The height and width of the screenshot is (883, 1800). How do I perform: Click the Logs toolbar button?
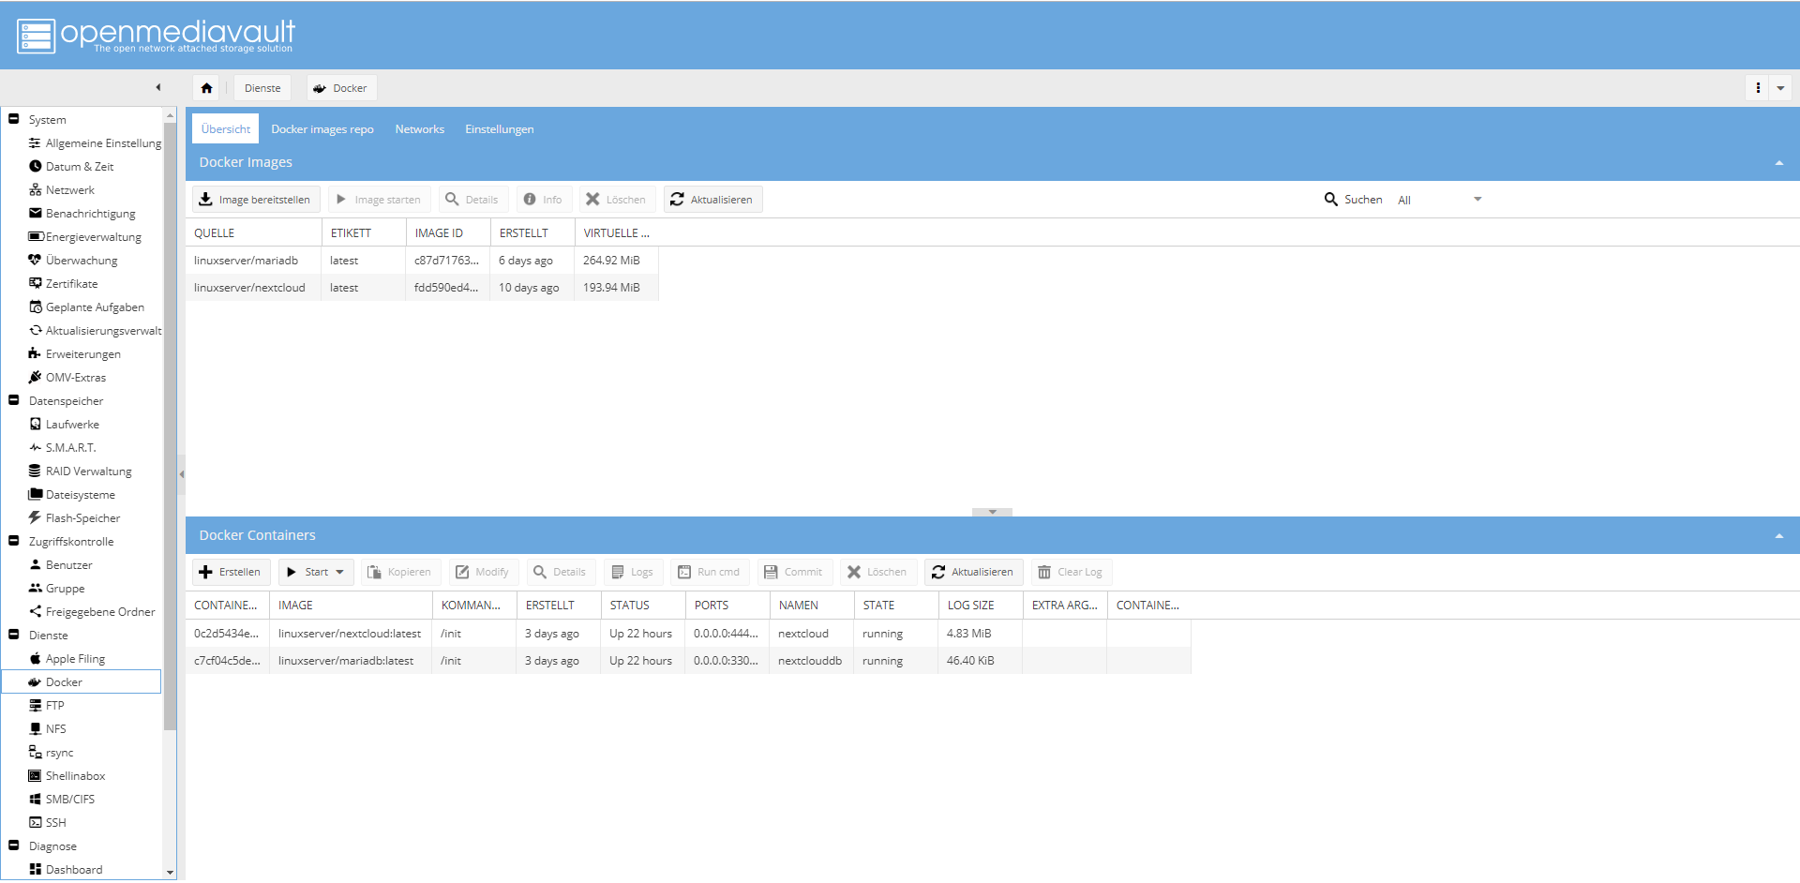633,572
